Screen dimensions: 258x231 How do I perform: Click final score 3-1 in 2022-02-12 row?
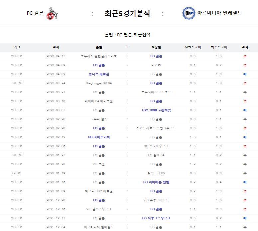(219, 137)
